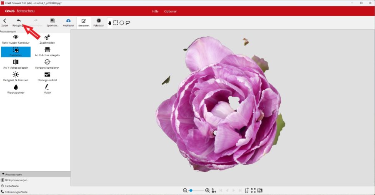Switch to the lasso selection tool
The width and height of the screenshot is (375, 195).
[128, 22]
